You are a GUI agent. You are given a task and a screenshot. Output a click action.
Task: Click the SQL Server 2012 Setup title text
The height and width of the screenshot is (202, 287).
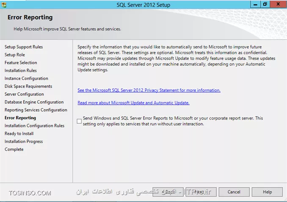(x=143, y=5)
